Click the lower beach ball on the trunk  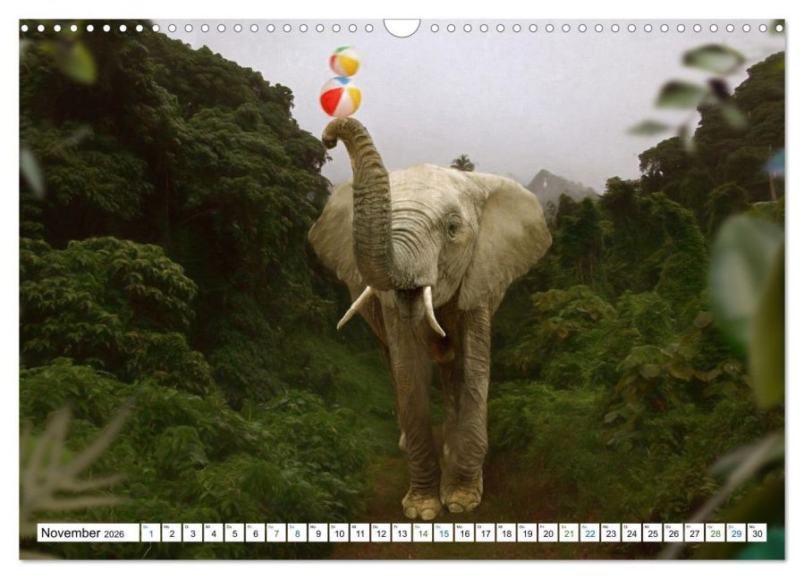point(340,97)
